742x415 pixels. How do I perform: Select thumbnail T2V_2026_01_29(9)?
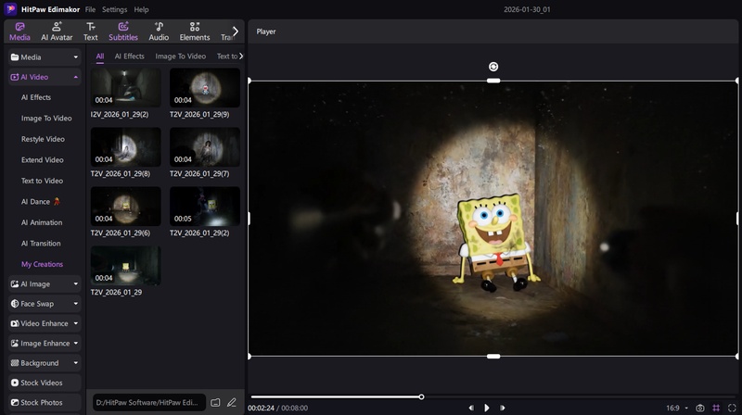point(205,87)
